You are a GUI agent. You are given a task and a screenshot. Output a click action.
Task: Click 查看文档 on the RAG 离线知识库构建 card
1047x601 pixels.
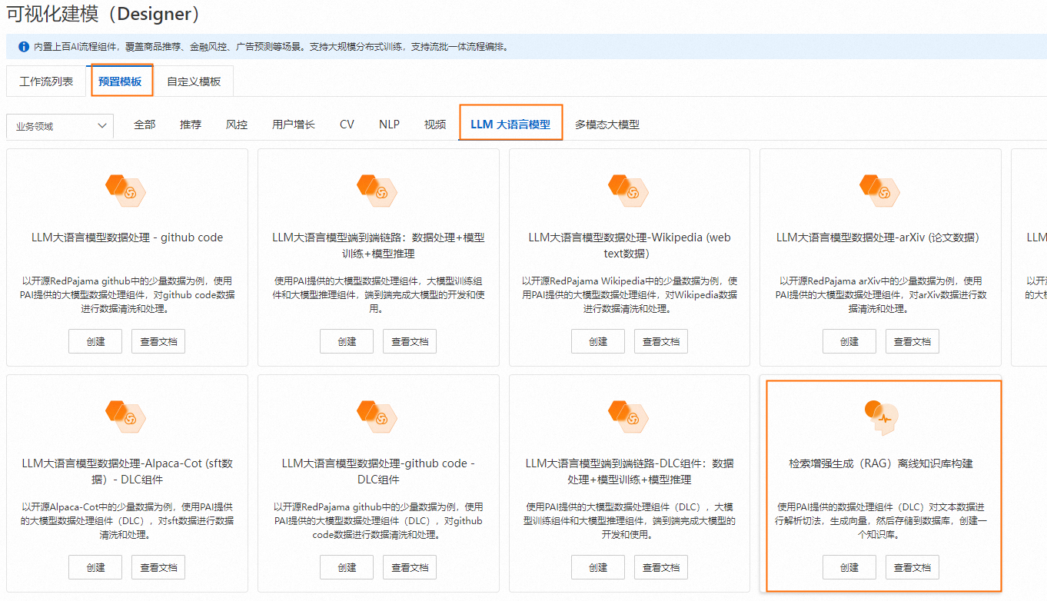(912, 567)
